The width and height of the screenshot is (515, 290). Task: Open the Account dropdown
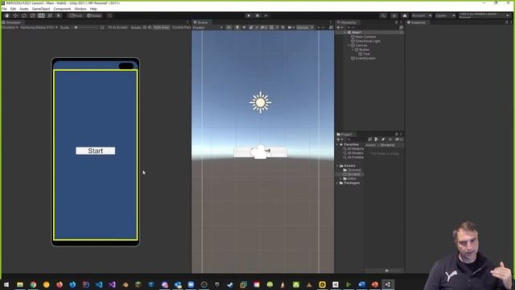(422, 15)
